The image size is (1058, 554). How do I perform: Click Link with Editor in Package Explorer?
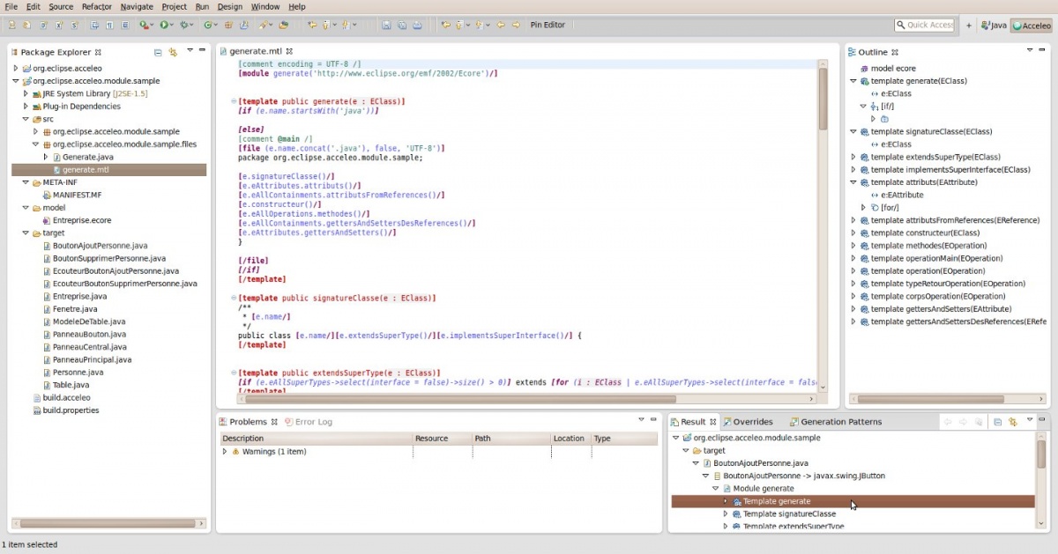point(173,52)
